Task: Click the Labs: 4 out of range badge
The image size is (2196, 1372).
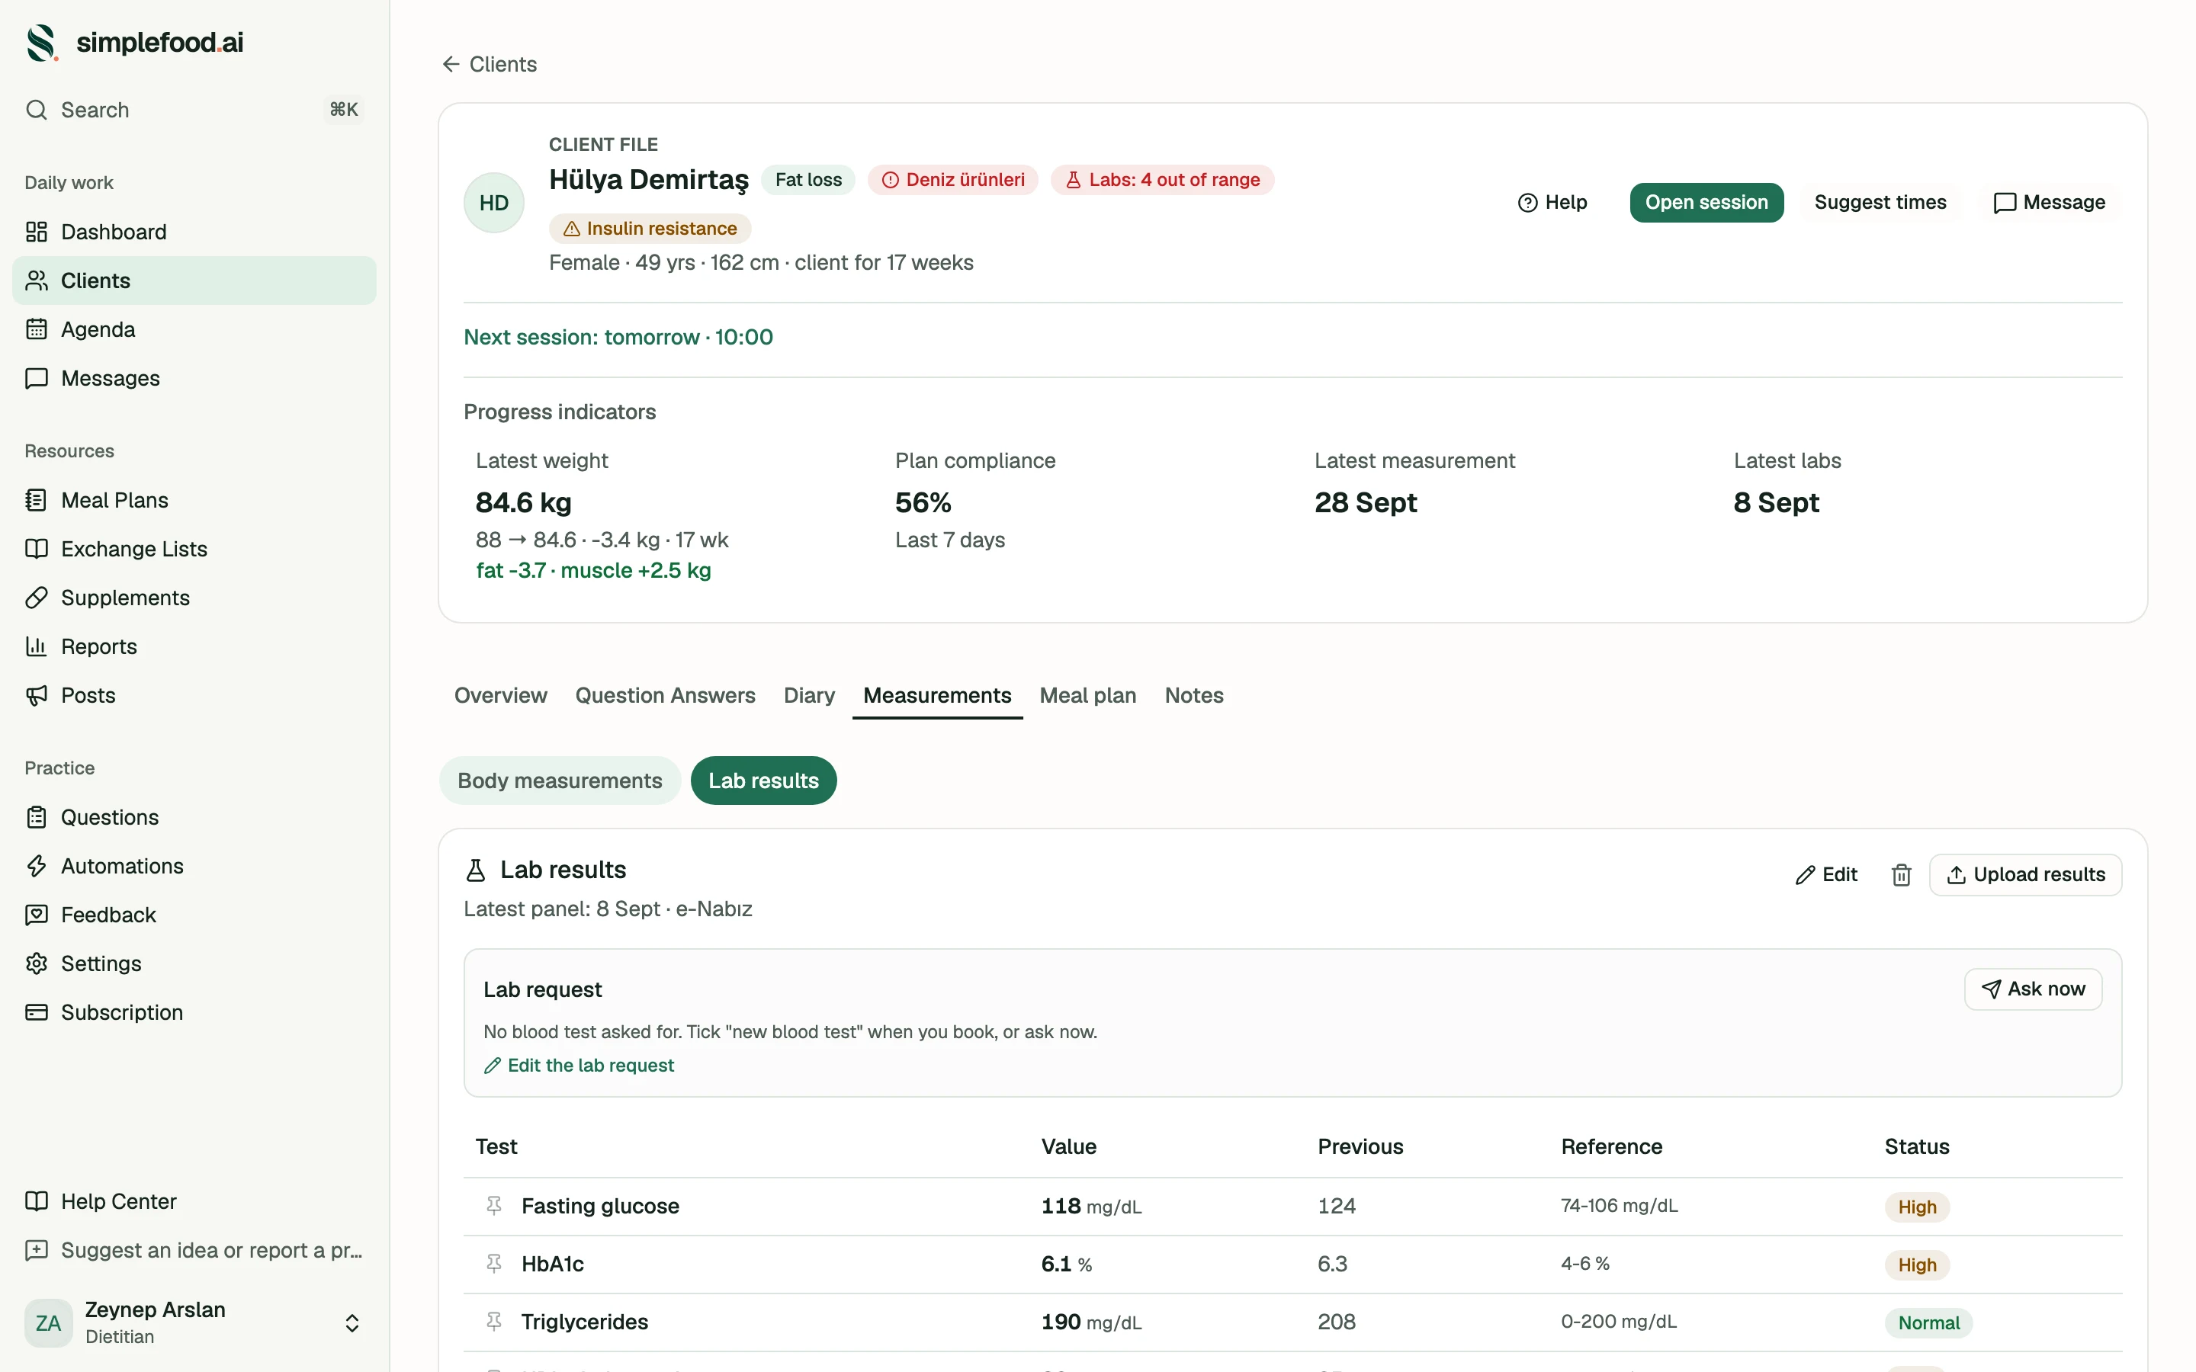Action: pyautogui.click(x=1162, y=180)
